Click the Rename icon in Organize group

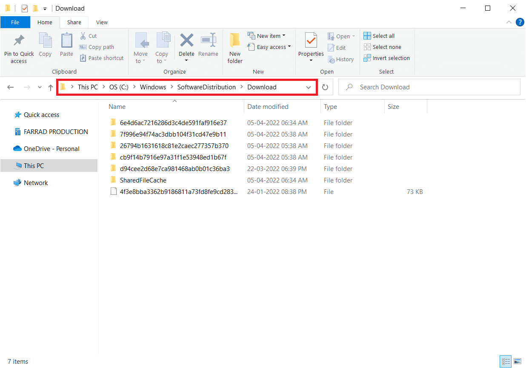click(x=208, y=40)
